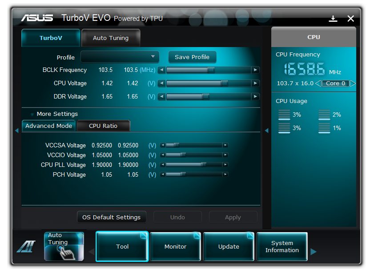The width and height of the screenshot is (370, 277).
Task: Click the 1% CPU usage bar
Action: (x=324, y=128)
